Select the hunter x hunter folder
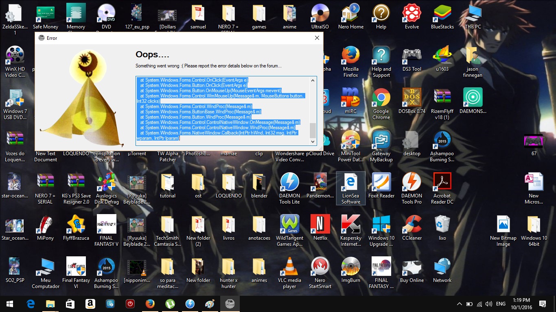Screen dimensions: 556x312 (229, 273)
